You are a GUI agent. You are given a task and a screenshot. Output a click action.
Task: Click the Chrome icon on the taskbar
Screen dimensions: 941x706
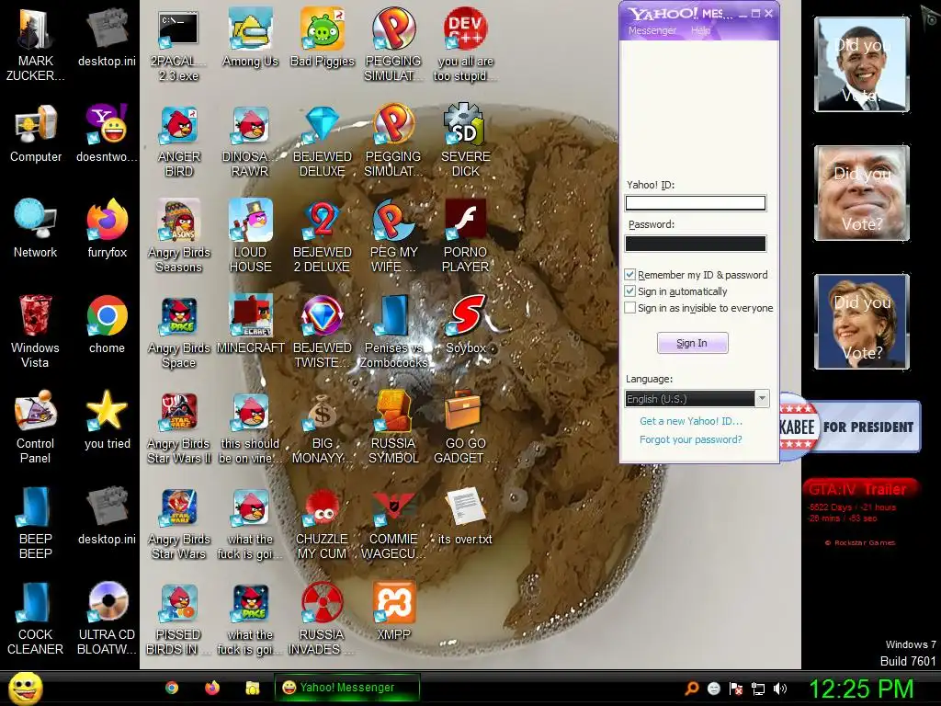(172, 688)
